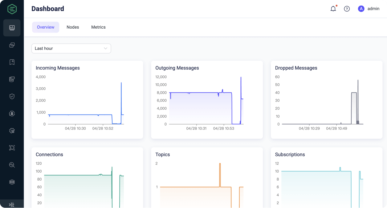Open the help question mark icon
Viewport: 387px width, 208px height.
pyautogui.click(x=347, y=9)
